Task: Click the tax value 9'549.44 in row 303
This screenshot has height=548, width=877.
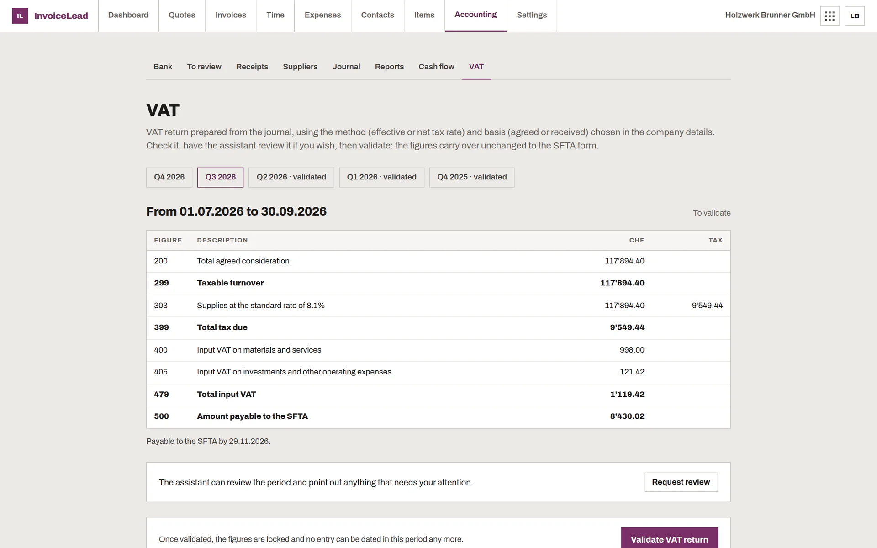Action: tap(707, 306)
